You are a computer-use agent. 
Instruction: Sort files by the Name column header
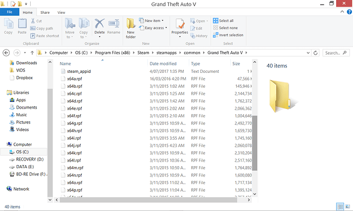tap(65, 64)
